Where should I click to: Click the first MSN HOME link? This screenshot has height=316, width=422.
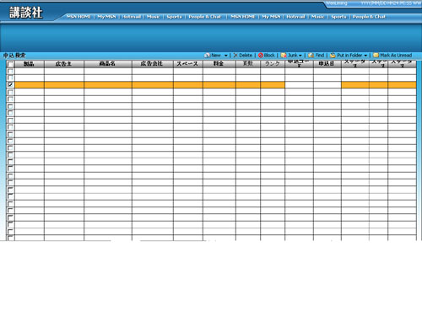[x=78, y=17]
